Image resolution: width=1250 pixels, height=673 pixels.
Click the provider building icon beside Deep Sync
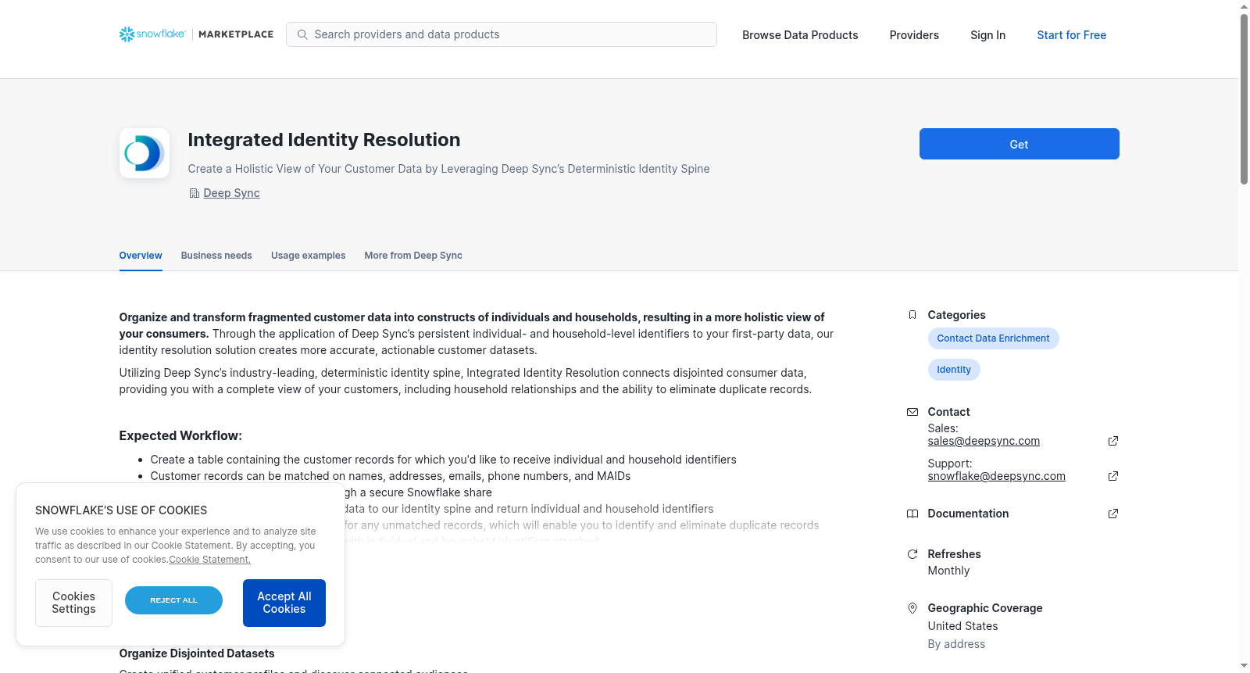point(195,193)
